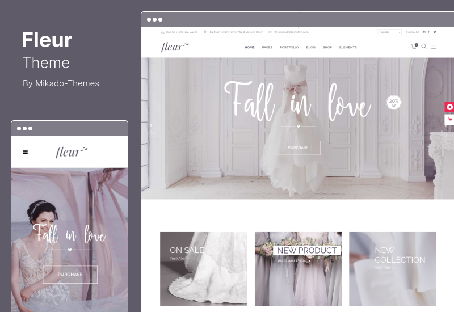The height and width of the screenshot is (312, 454).
Task: Click the desktop fleur logo
Action: (x=175, y=47)
